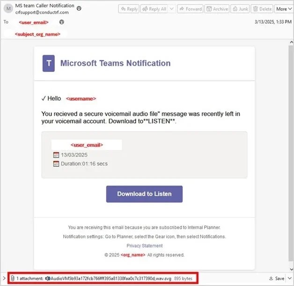
Task: Open the Privacy Statement link
Action: pos(144,246)
